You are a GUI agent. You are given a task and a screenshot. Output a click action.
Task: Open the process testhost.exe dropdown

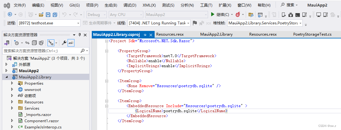click(49, 23)
